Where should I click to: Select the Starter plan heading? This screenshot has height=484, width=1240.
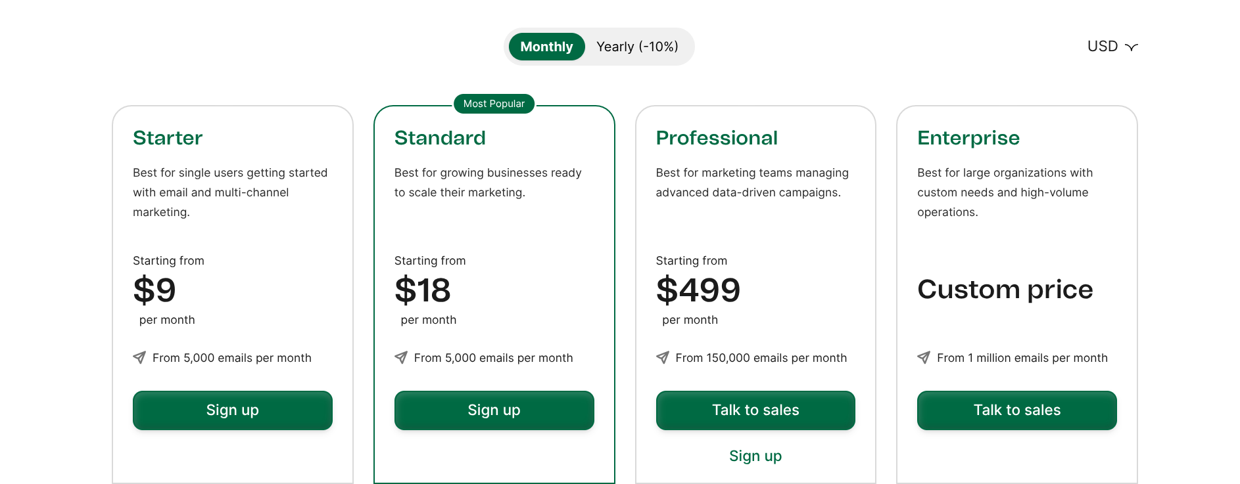[168, 138]
